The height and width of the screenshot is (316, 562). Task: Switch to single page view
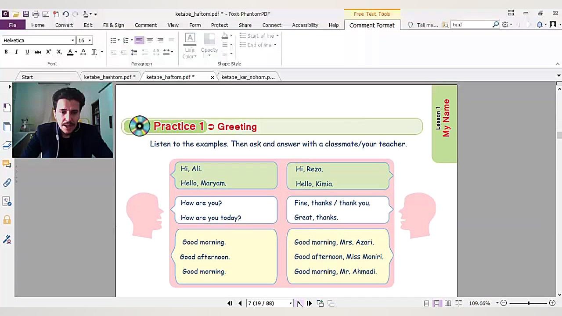pos(426,303)
